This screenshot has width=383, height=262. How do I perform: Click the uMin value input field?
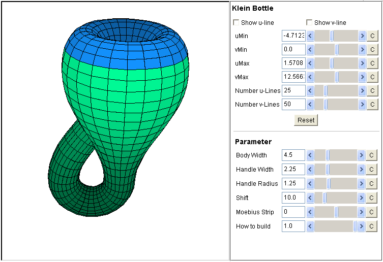click(293, 36)
